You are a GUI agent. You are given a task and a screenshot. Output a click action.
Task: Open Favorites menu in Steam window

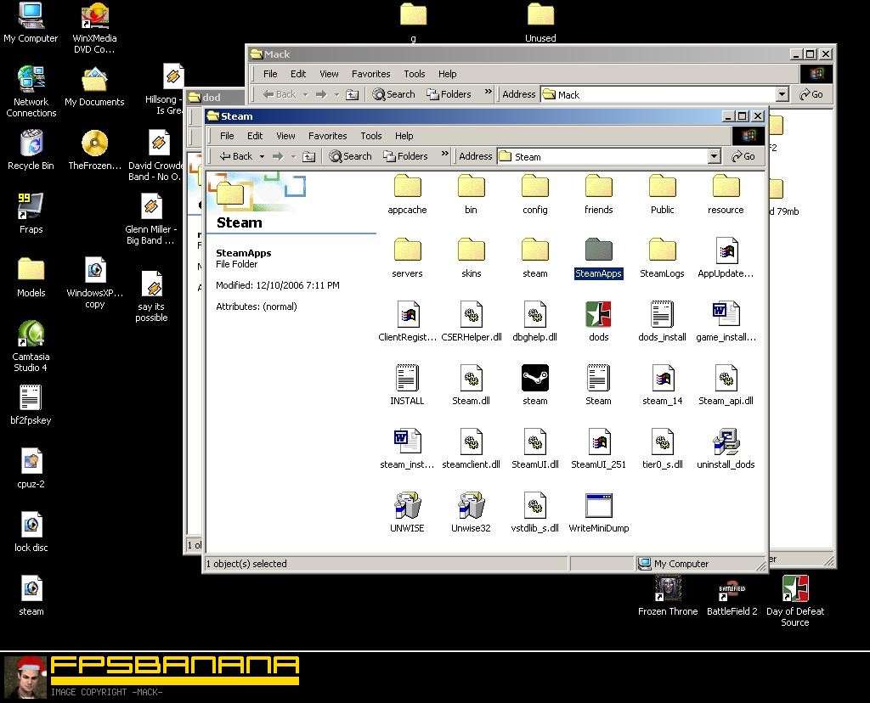pyautogui.click(x=327, y=136)
